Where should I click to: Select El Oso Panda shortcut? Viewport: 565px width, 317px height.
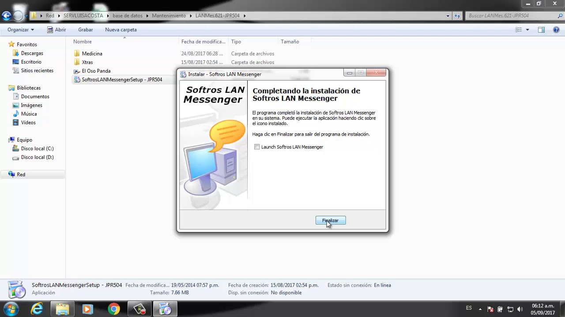pyautogui.click(x=96, y=71)
